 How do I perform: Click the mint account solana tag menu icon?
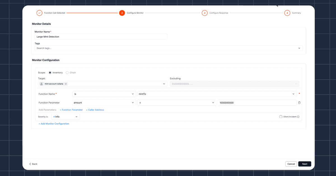pyautogui.click(x=66, y=84)
